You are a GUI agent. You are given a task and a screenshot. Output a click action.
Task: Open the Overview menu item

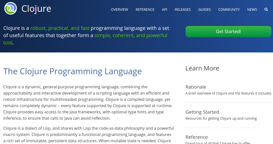click(x=119, y=10)
